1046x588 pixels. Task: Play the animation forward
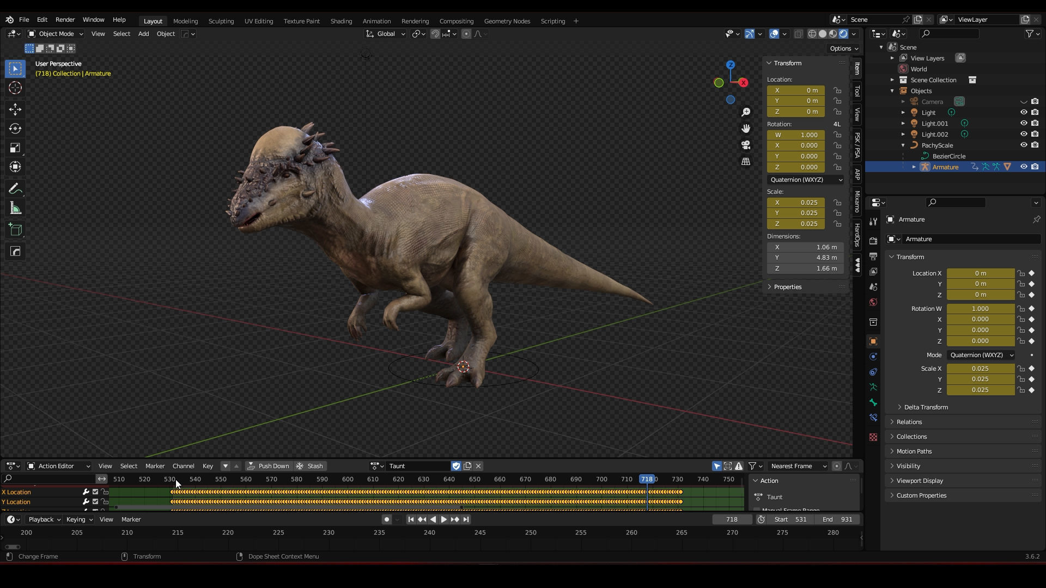click(443, 519)
